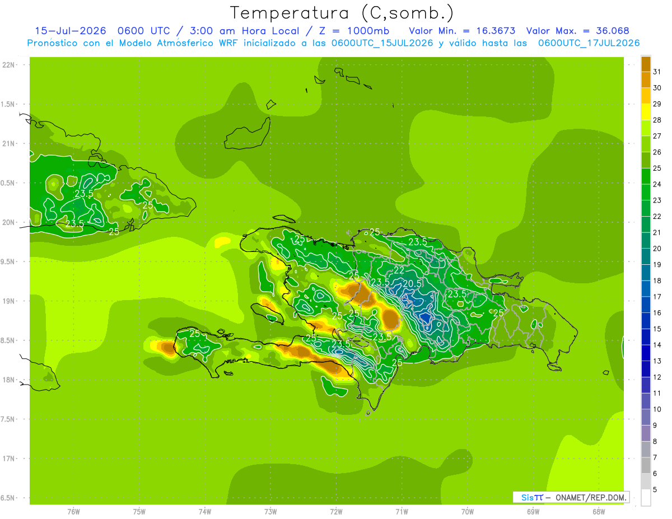672x519 pixels.
Task: Click the "71W" longitude axis label
Action: click(402, 511)
